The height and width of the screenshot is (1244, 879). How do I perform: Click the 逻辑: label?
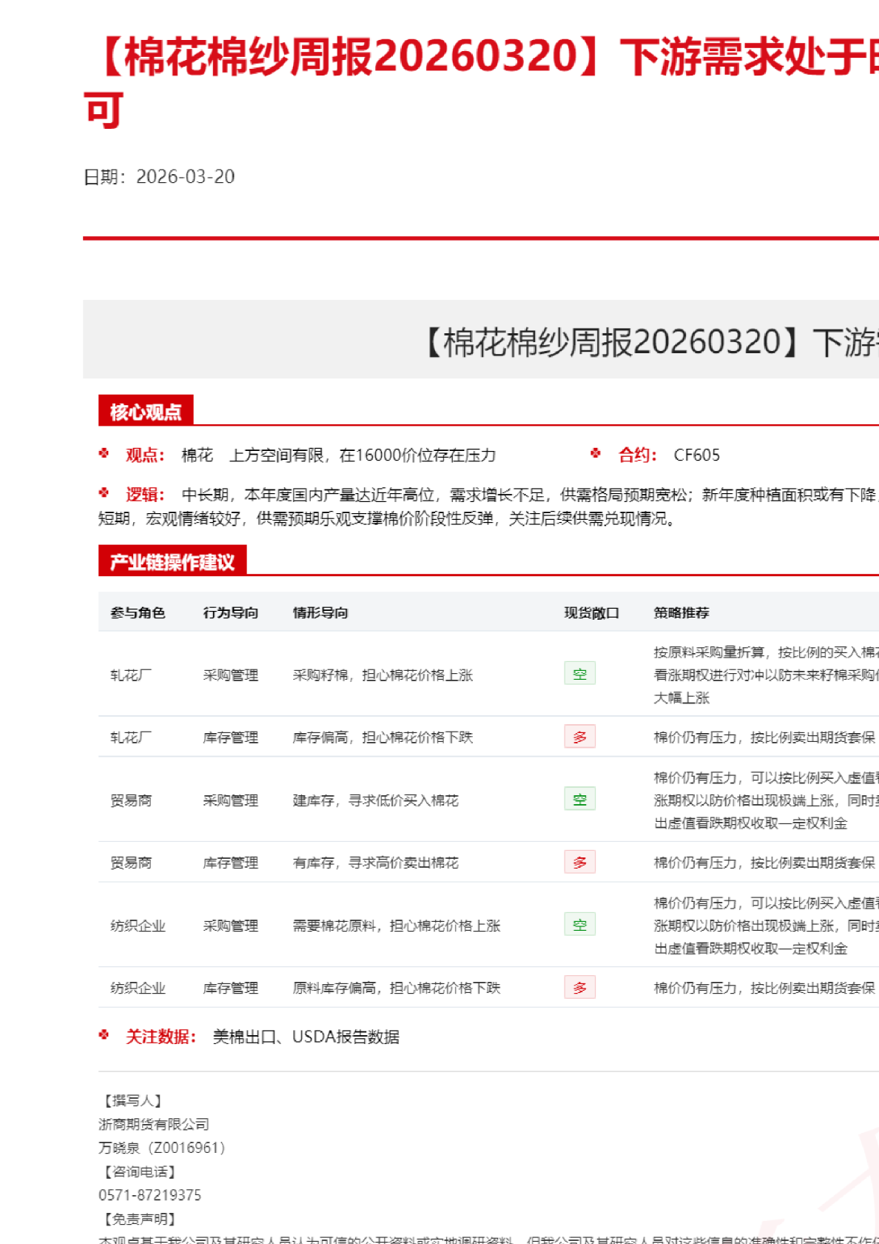click(145, 495)
